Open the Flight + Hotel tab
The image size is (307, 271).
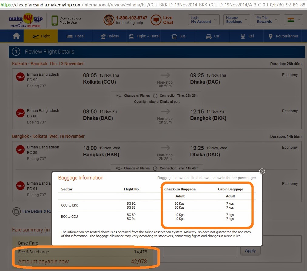[x=144, y=36]
